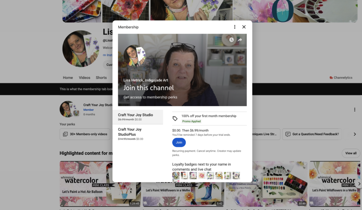Click the View all button
This screenshot has height=210, width=362.
coord(351,153)
